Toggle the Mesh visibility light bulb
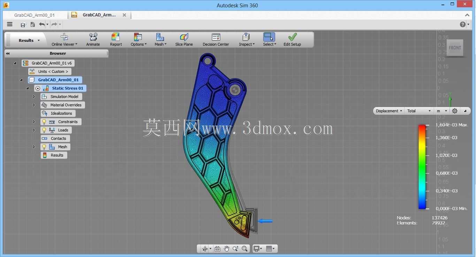Viewport: 476px width, 257px height. (x=44, y=147)
